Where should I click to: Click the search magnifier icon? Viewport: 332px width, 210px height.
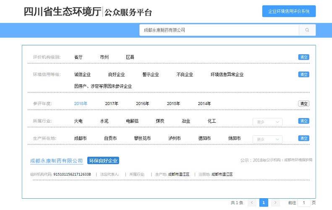pos(307,30)
